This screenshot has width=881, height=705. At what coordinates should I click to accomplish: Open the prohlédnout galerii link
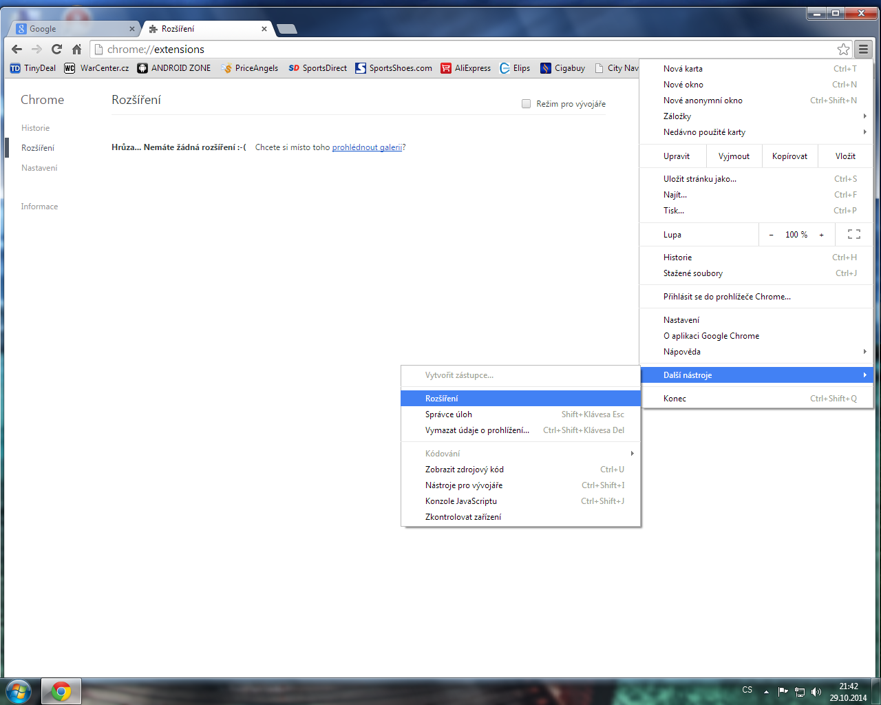pos(367,147)
